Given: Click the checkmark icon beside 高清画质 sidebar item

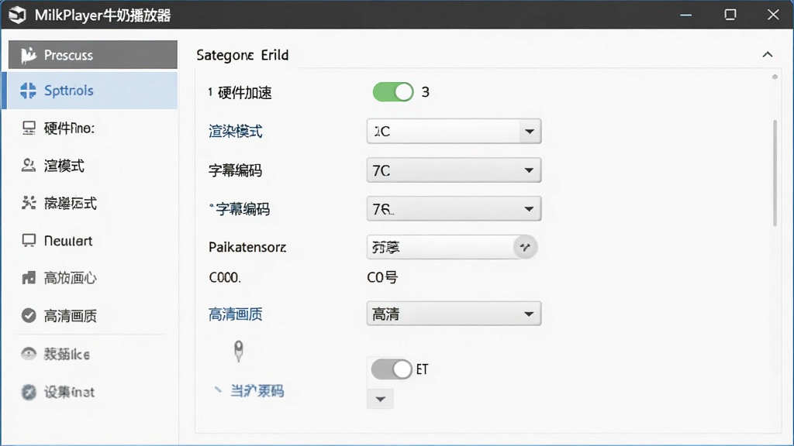Looking at the screenshot, I should coord(29,316).
